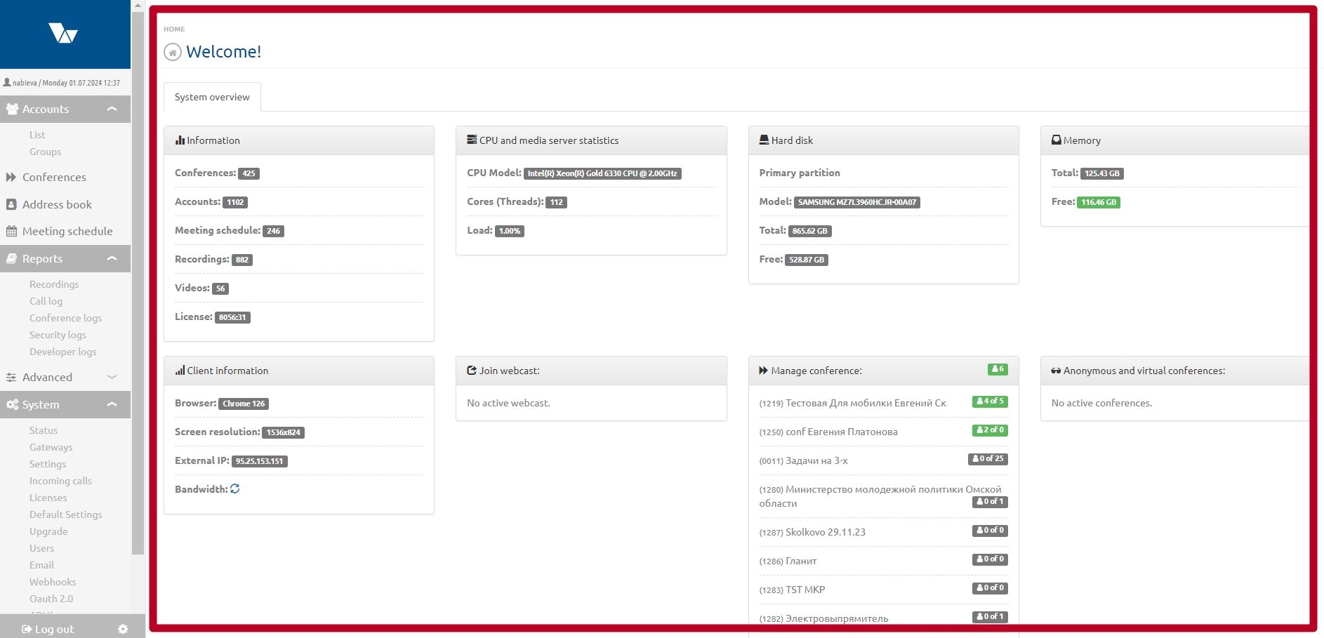Viewport: 1324px width, 638px height.
Task: Click the settings gear near Log out
Action: click(123, 629)
